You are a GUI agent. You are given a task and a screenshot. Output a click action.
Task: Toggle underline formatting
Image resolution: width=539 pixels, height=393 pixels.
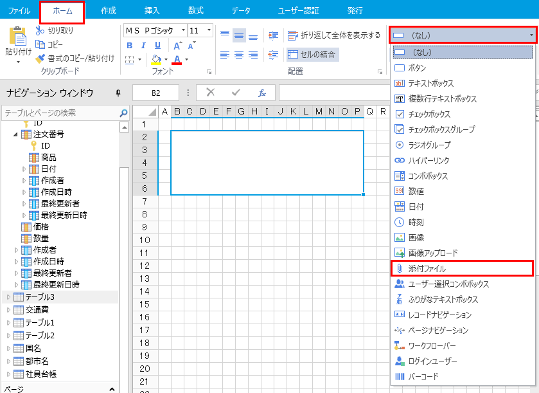tap(157, 46)
